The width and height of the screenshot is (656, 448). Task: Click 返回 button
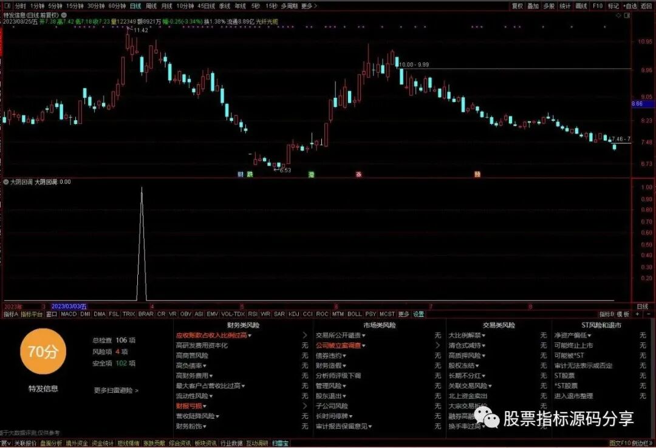[x=646, y=6]
